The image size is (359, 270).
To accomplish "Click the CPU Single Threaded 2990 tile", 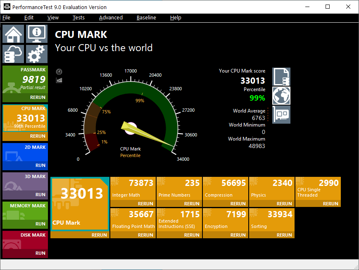I will [x=318, y=188].
